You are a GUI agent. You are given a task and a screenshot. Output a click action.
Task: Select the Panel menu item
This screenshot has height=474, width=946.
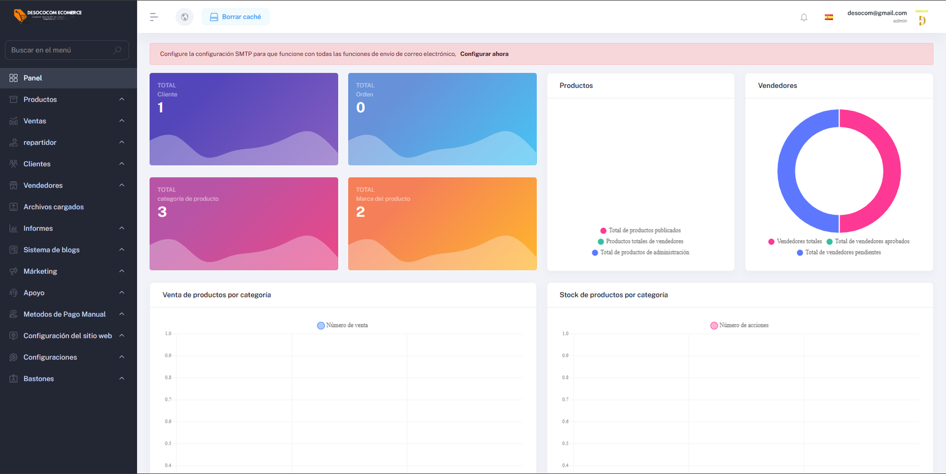coord(69,78)
